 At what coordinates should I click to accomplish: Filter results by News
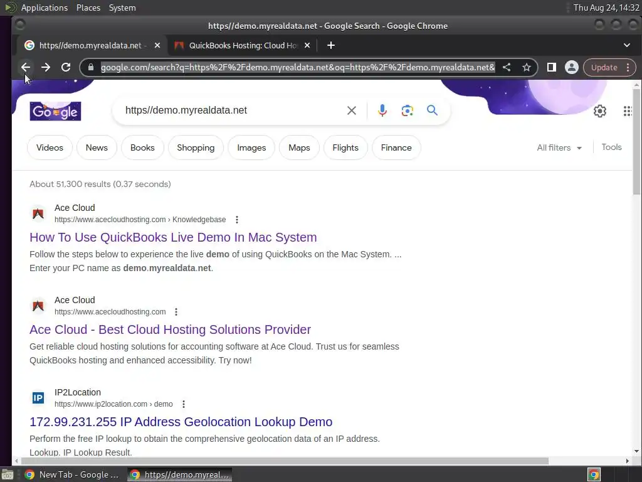[x=97, y=147]
